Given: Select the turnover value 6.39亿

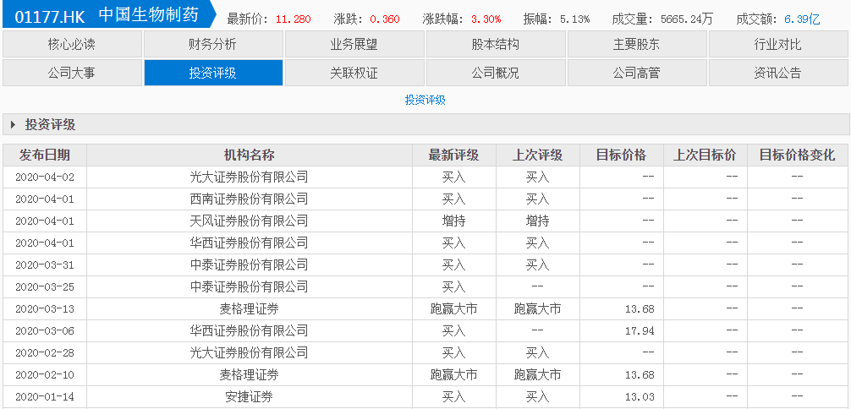Looking at the screenshot, I should [x=802, y=19].
